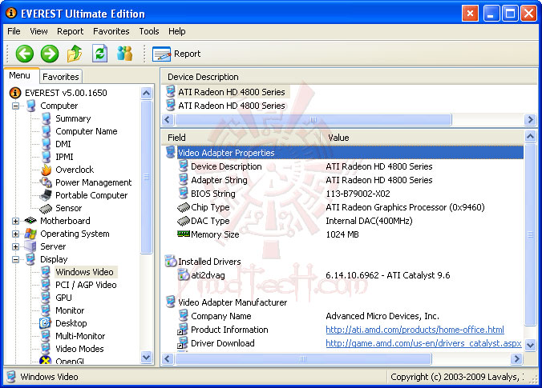Click the Driver Download shortcut icon
The width and height of the screenshot is (542, 388).
click(183, 343)
